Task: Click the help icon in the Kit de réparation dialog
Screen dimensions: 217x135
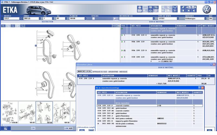Action: pyautogui.click(x=199, y=88)
